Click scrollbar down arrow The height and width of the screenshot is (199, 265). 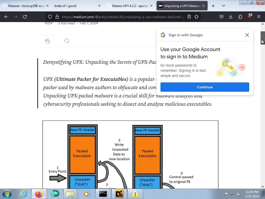click(263, 187)
